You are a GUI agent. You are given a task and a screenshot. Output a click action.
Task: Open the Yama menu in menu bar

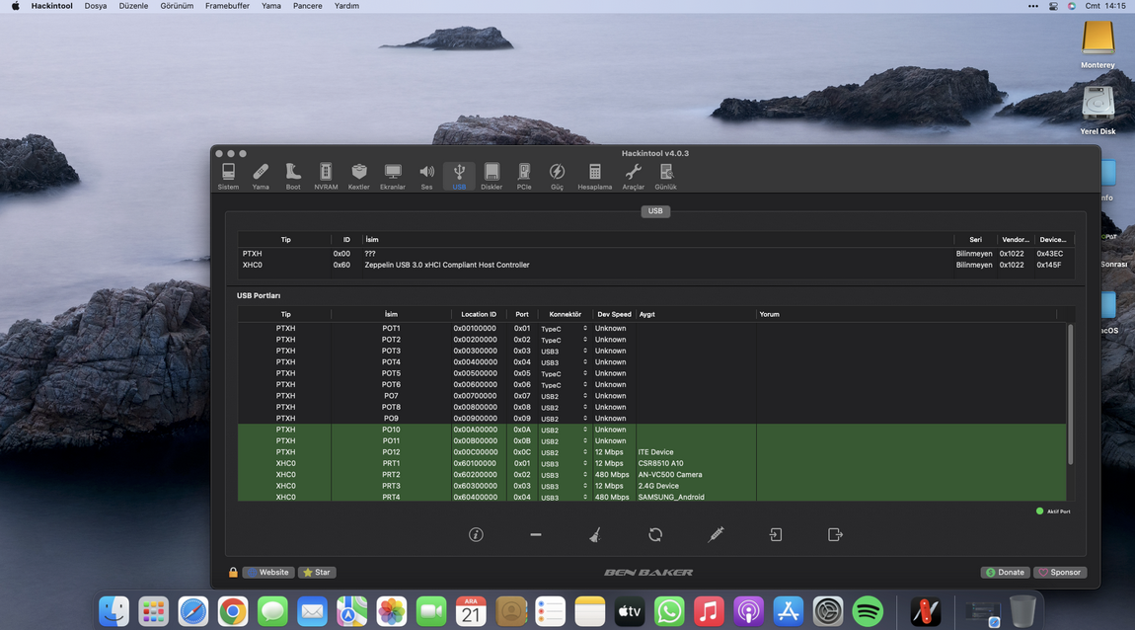click(271, 6)
